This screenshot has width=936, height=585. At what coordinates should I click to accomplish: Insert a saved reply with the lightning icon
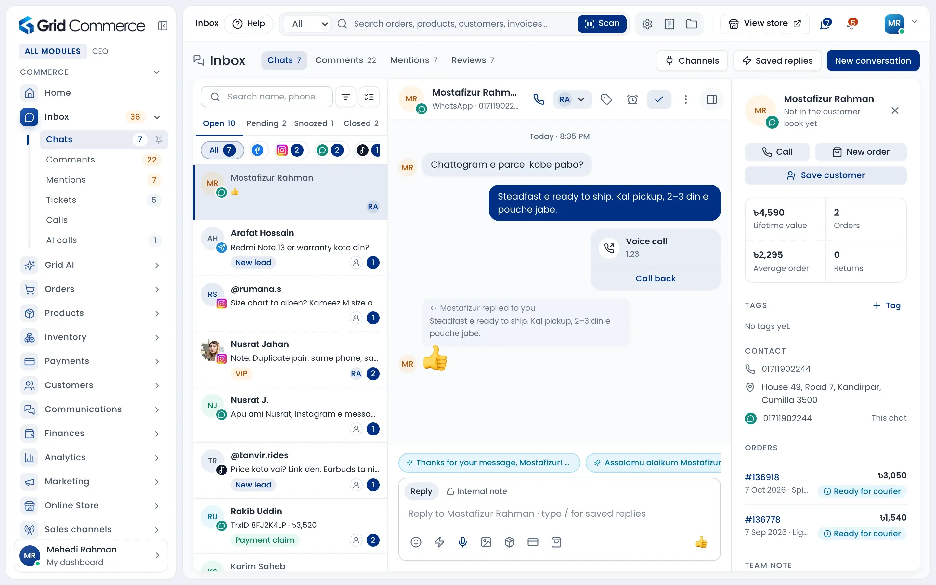click(x=439, y=542)
